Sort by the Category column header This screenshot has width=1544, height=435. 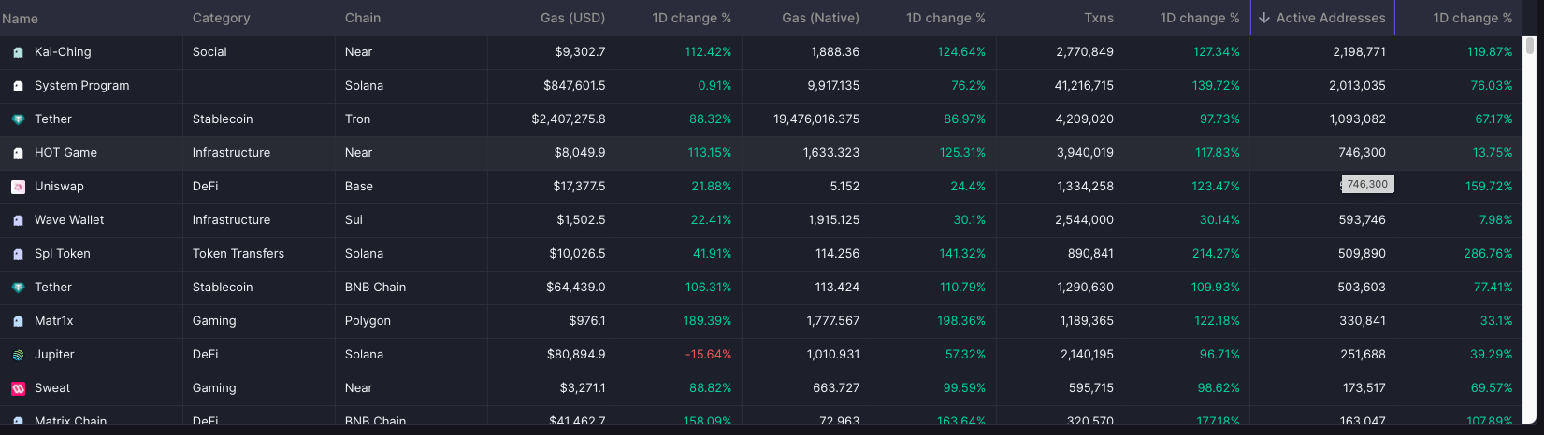(x=221, y=18)
